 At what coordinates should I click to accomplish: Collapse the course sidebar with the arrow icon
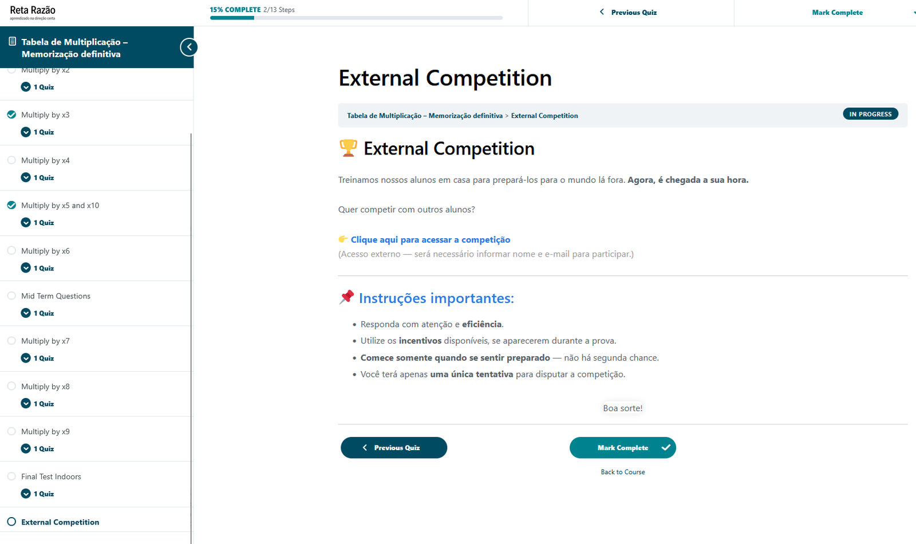tap(189, 47)
